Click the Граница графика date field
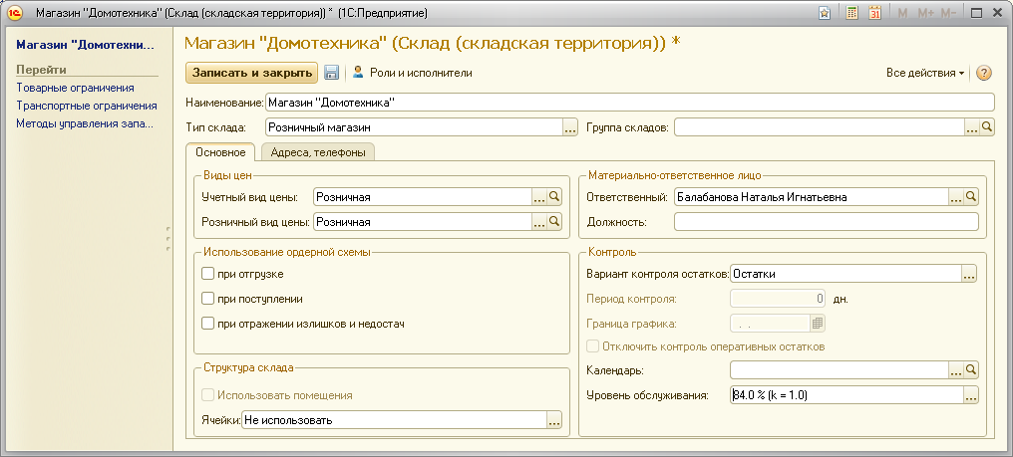 [770, 324]
